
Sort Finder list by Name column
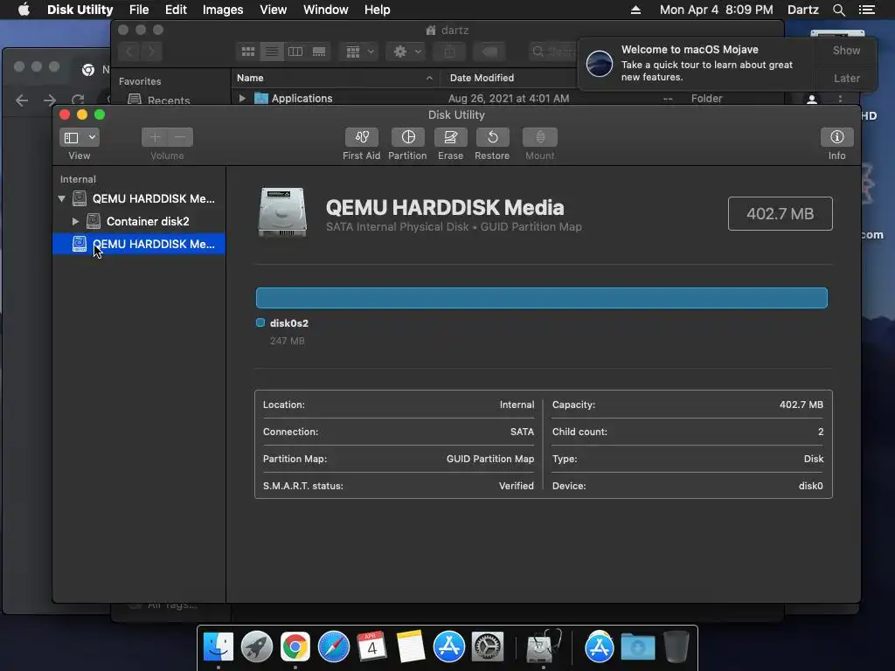335,78
